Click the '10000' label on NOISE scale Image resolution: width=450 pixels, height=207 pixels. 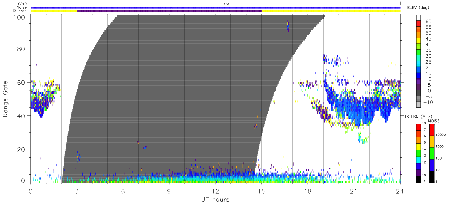440,135
